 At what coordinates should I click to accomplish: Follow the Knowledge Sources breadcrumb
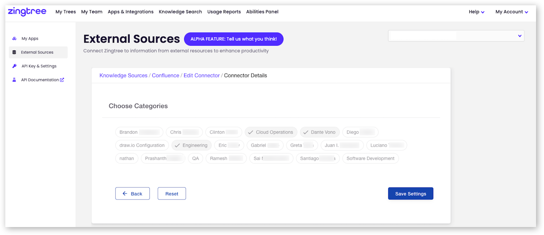(x=123, y=75)
